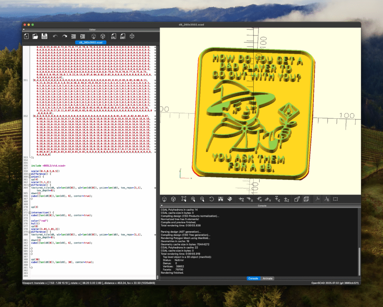
Task: Save the file with the floppy disk icon
Action: (44, 36)
